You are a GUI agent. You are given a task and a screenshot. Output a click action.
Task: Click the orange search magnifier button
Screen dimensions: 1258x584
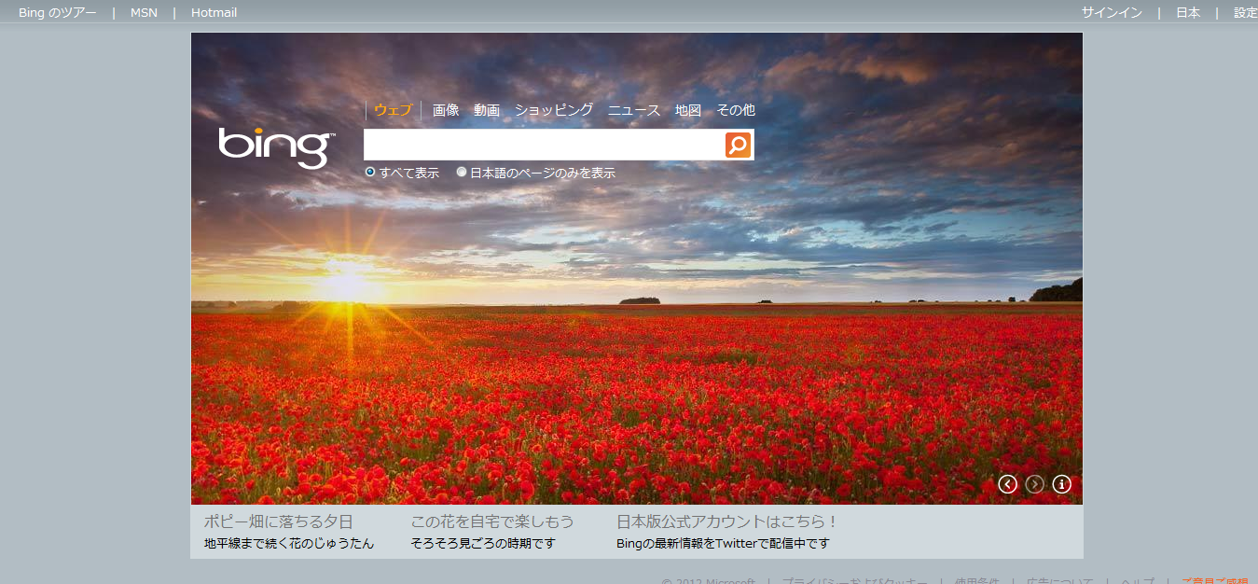click(738, 145)
